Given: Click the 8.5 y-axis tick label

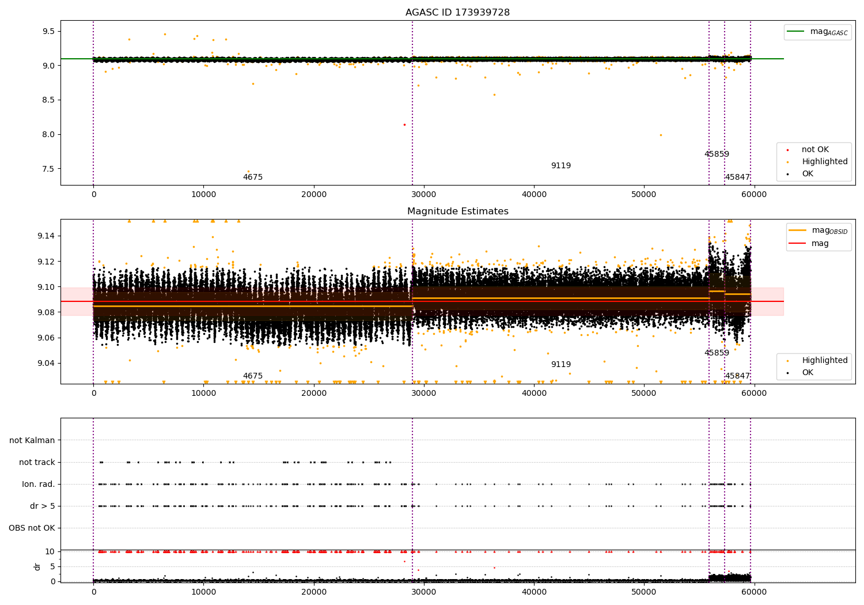Looking at the screenshot, I should coord(48,100).
